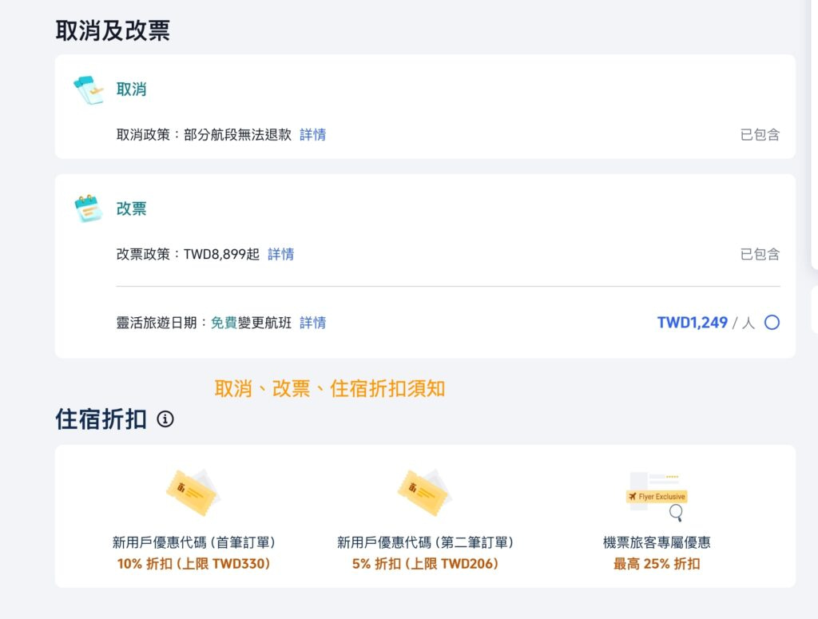Click the calendar icon beside 改票

(88, 208)
